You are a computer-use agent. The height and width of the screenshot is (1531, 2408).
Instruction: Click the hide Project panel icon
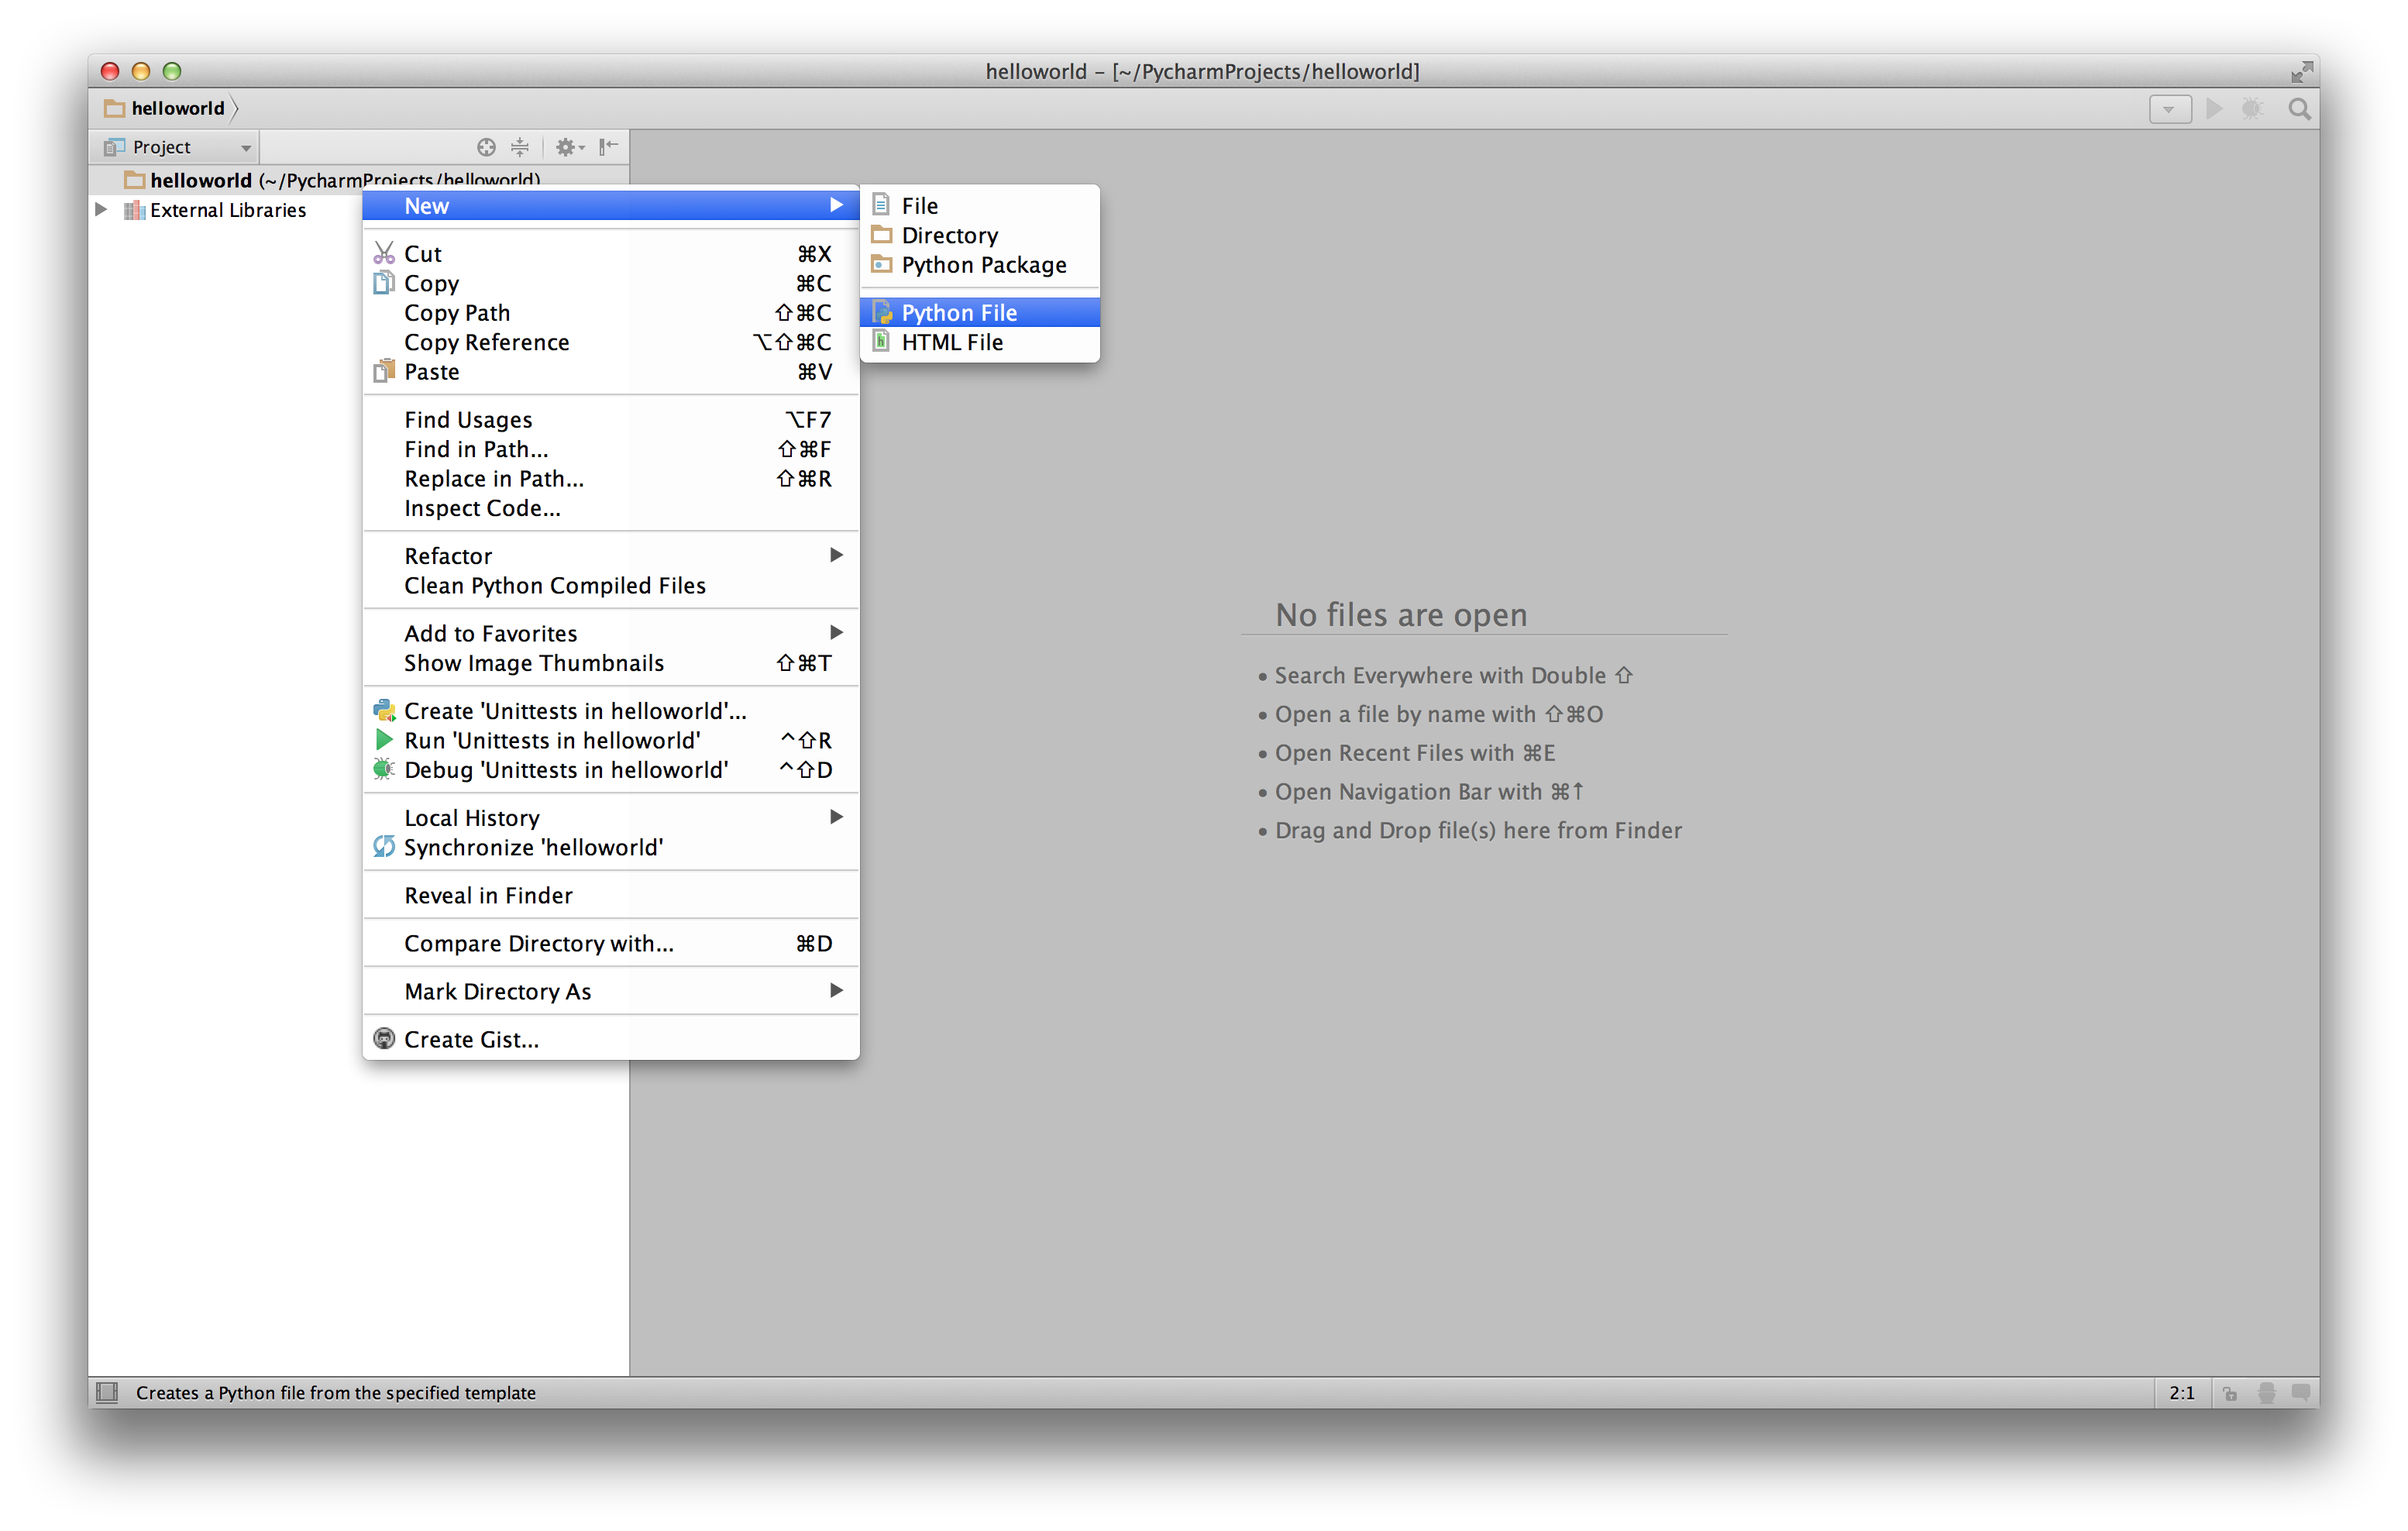click(x=608, y=147)
